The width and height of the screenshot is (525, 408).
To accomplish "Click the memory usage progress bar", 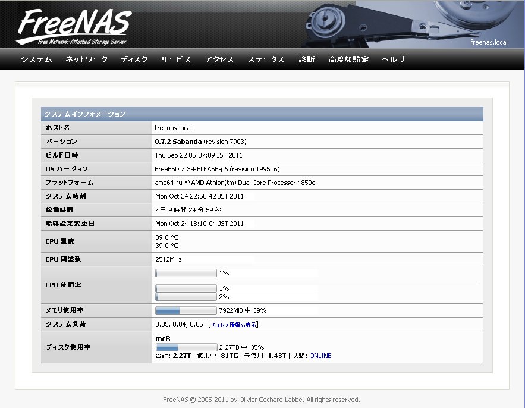I will click(x=186, y=310).
